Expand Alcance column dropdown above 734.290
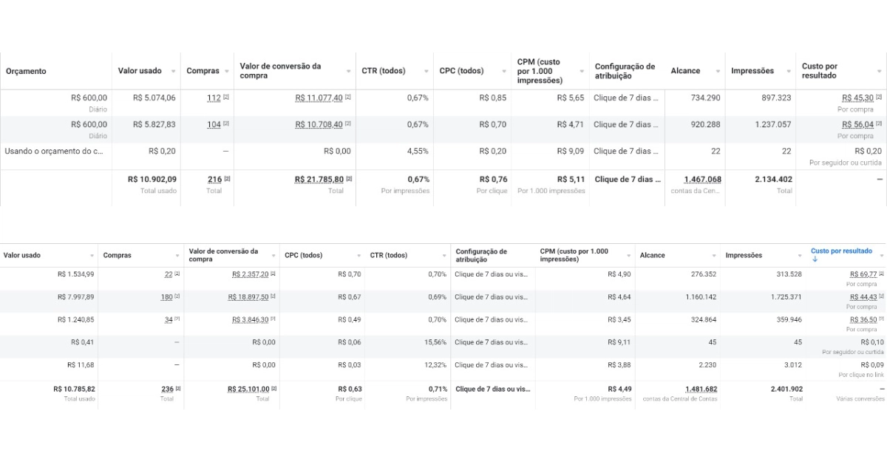This screenshot has height=462, width=887. (717, 71)
